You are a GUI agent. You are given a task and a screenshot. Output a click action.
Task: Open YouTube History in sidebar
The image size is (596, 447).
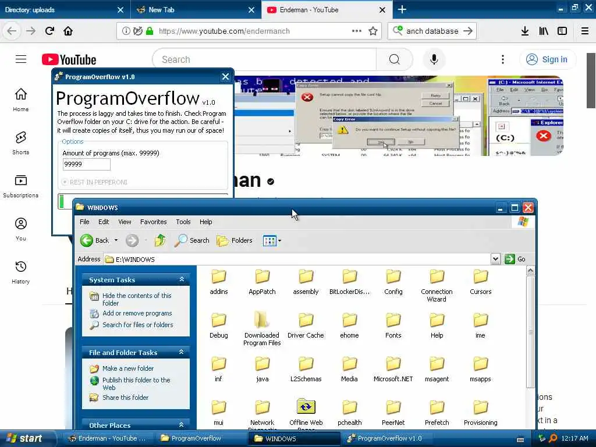pyautogui.click(x=20, y=272)
